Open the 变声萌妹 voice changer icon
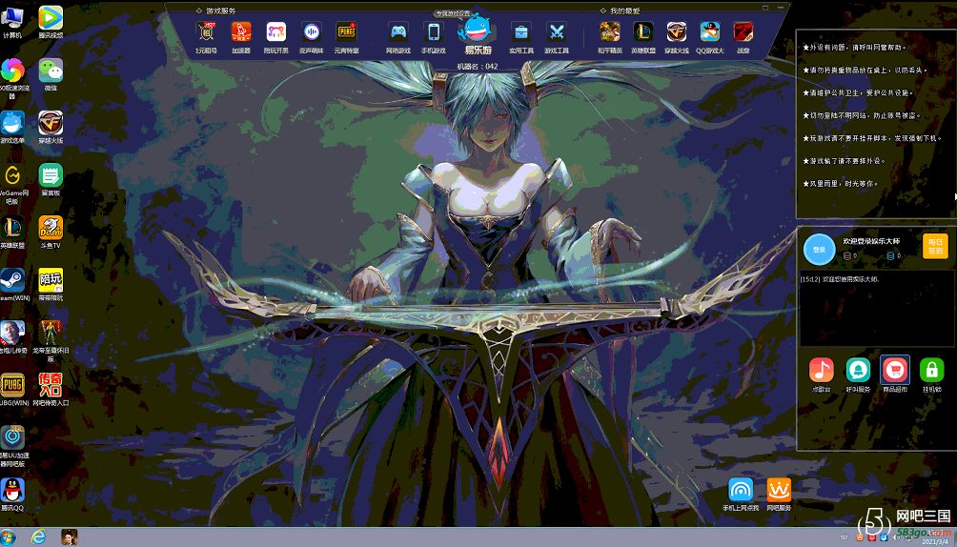 312,31
